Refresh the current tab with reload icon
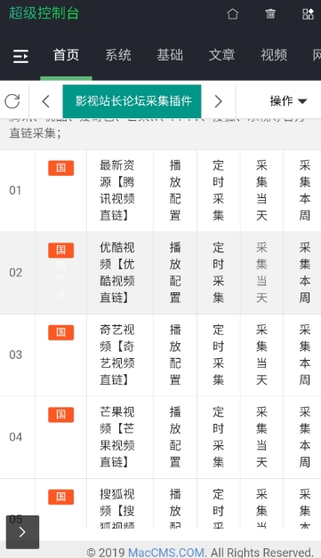 12,101
